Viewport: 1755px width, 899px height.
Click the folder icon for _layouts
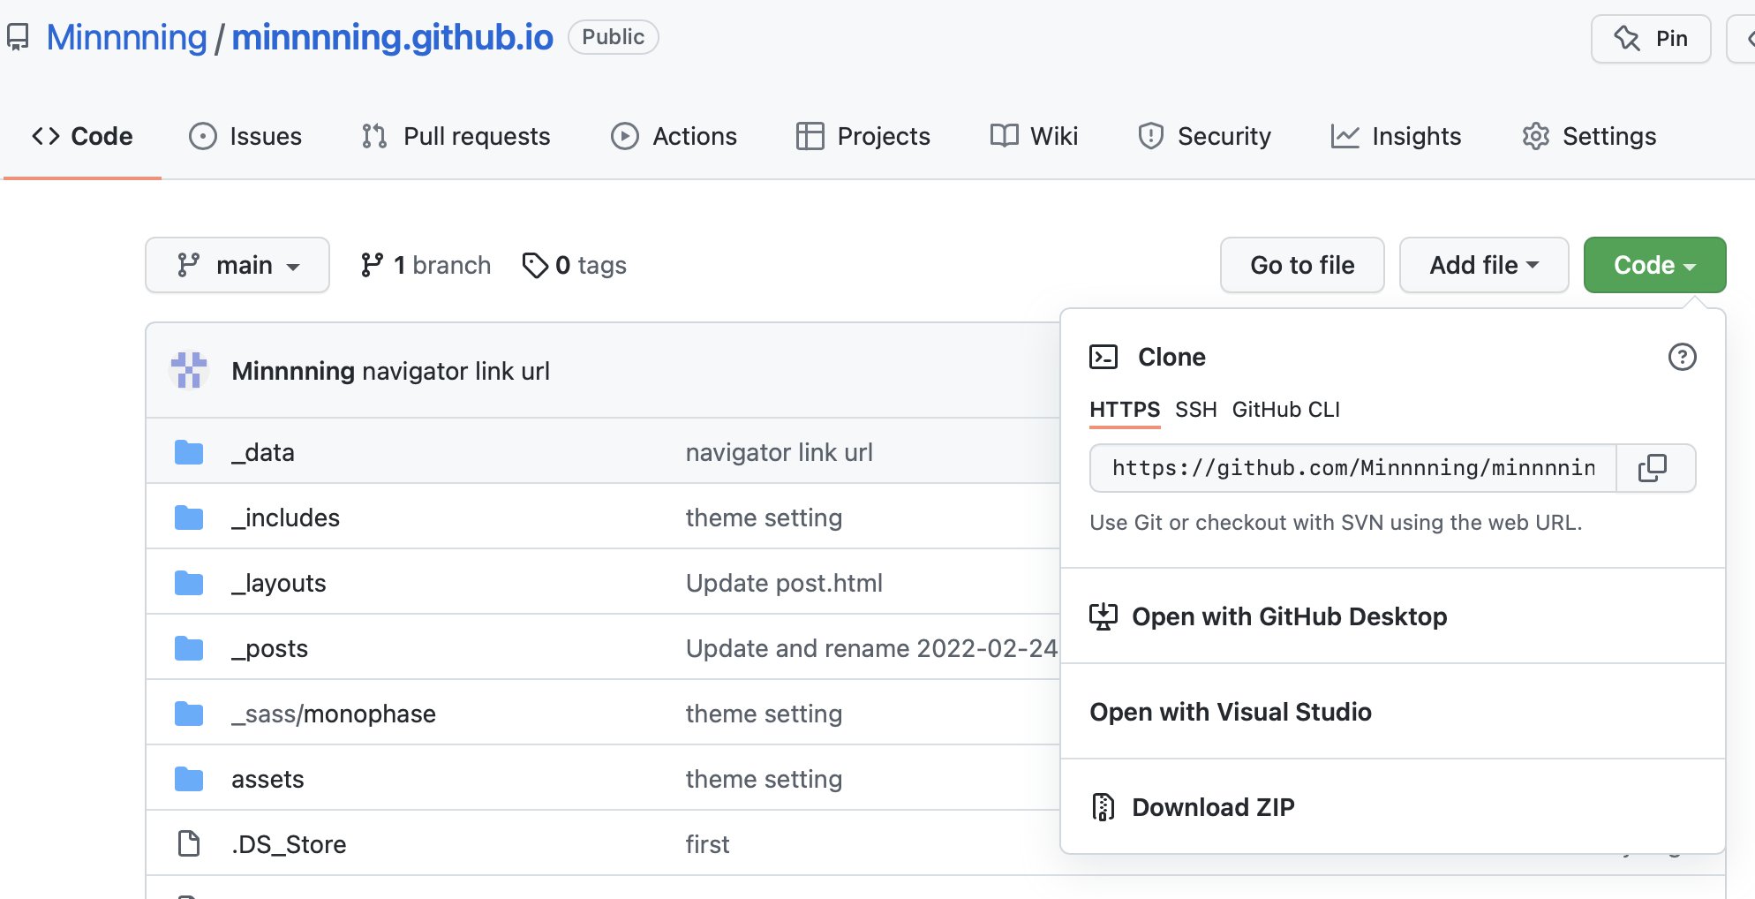pyautogui.click(x=189, y=583)
